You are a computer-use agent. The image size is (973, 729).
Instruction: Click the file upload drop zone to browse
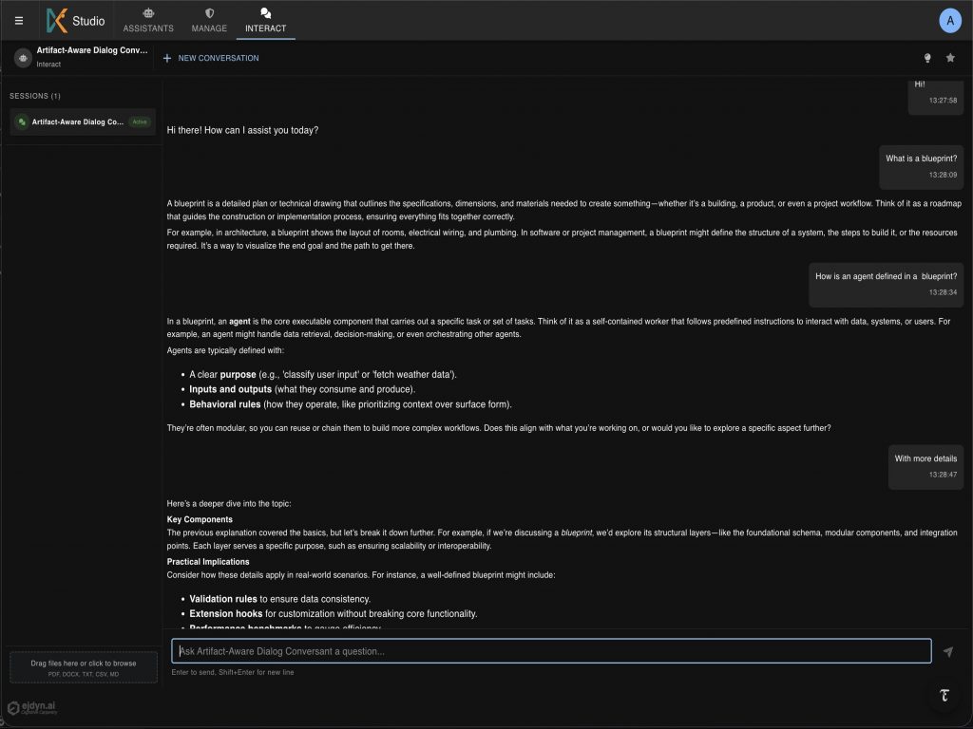pyautogui.click(x=84, y=667)
